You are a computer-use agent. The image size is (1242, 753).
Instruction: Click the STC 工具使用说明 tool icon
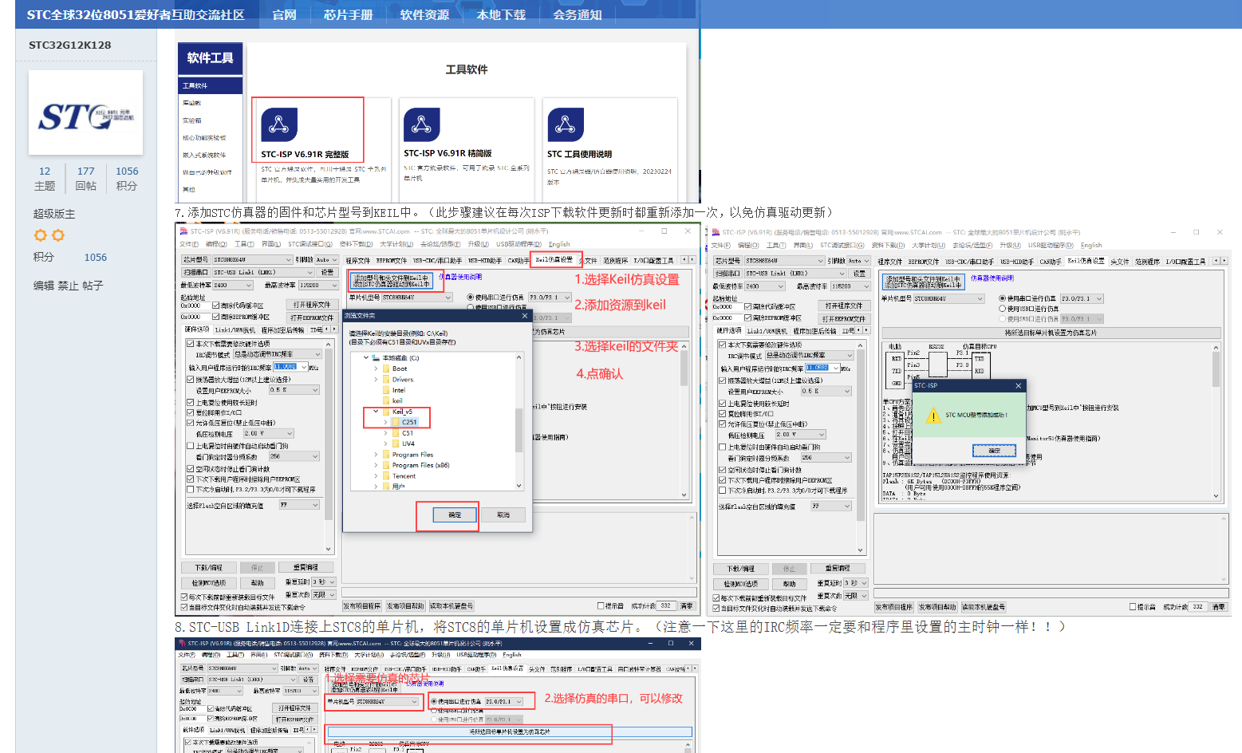[x=566, y=124]
